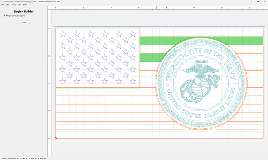The height and width of the screenshot is (160, 268).
Task: Open the Edit menu
Action: (x=7, y=5)
